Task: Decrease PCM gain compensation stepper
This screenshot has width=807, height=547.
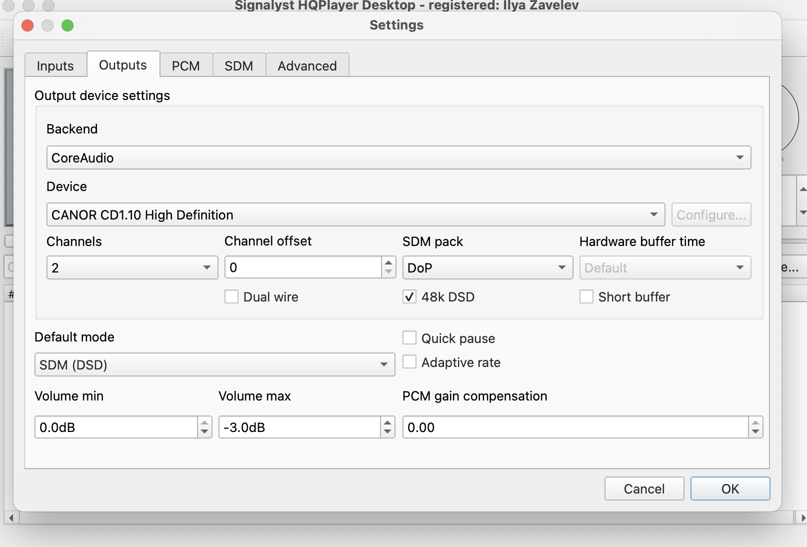Action: (x=755, y=432)
